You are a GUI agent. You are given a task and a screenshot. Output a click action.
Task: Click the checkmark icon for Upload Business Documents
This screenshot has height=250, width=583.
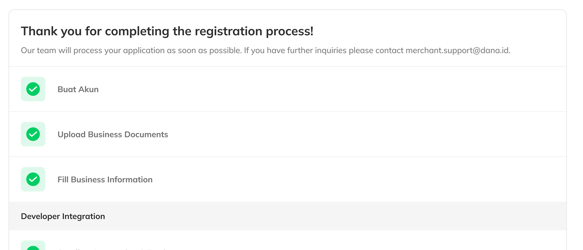[33, 134]
